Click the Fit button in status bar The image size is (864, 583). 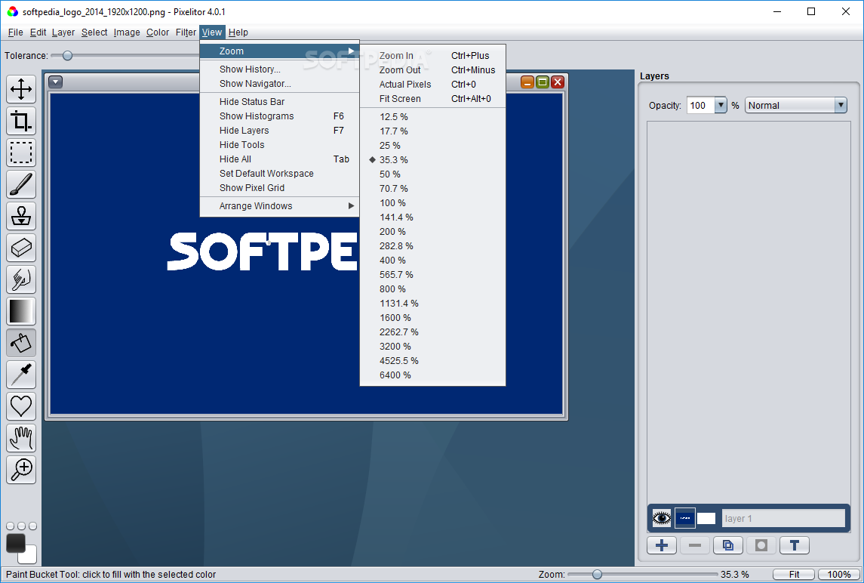[794, 574]
